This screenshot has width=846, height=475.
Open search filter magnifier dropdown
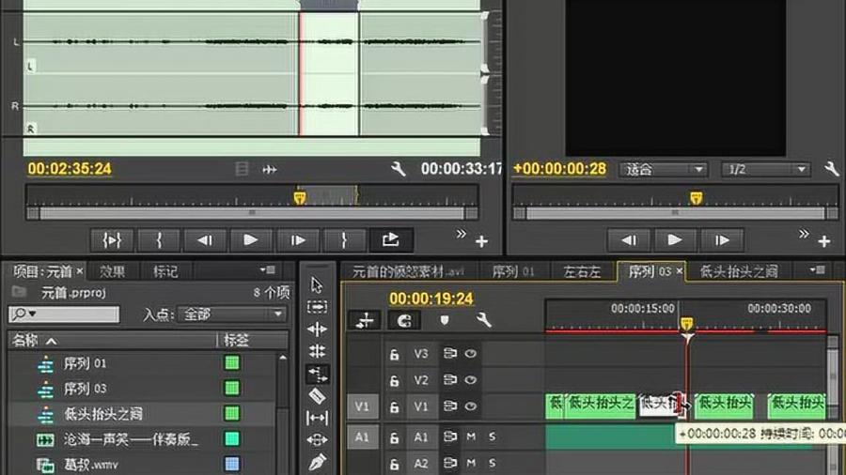coord(24,313)
